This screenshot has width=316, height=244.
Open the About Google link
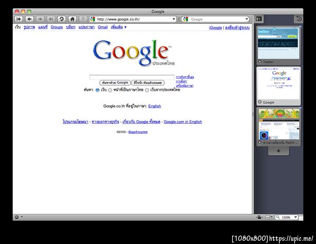point(141,122)
